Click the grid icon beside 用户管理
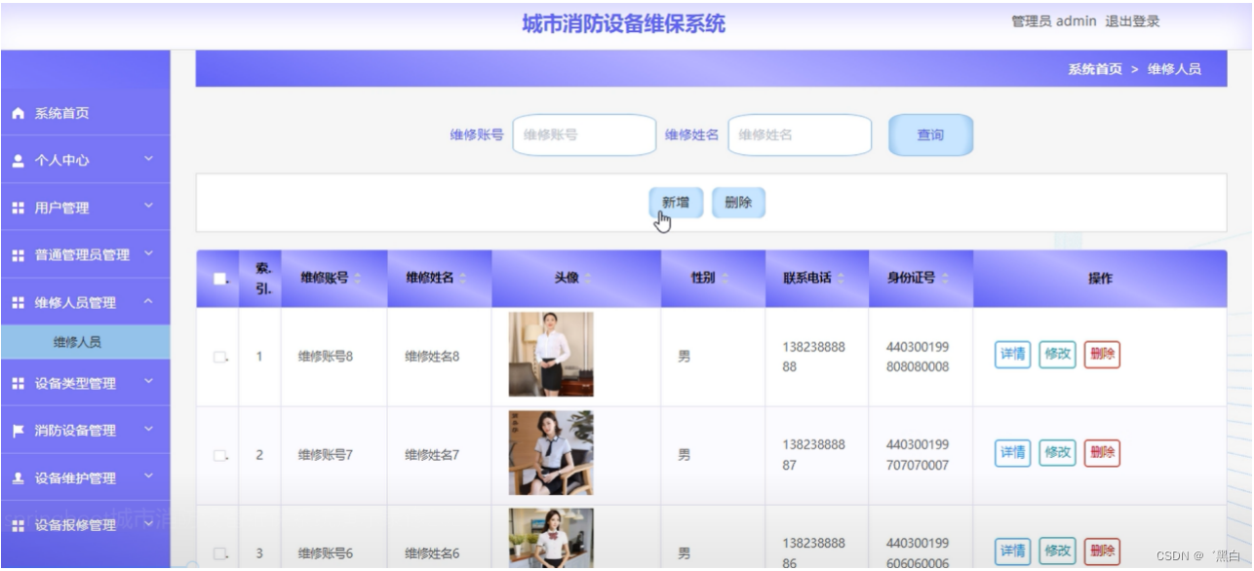 coord(18,208)
